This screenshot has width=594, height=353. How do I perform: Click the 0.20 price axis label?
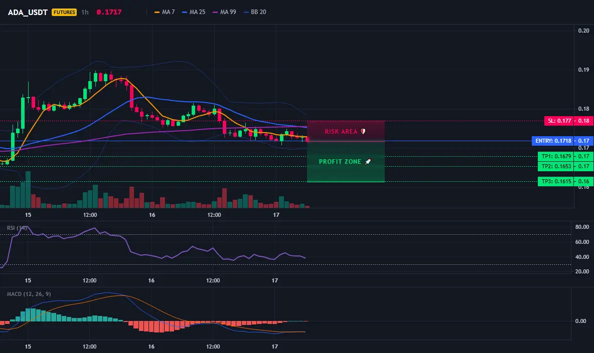[583, 31]
